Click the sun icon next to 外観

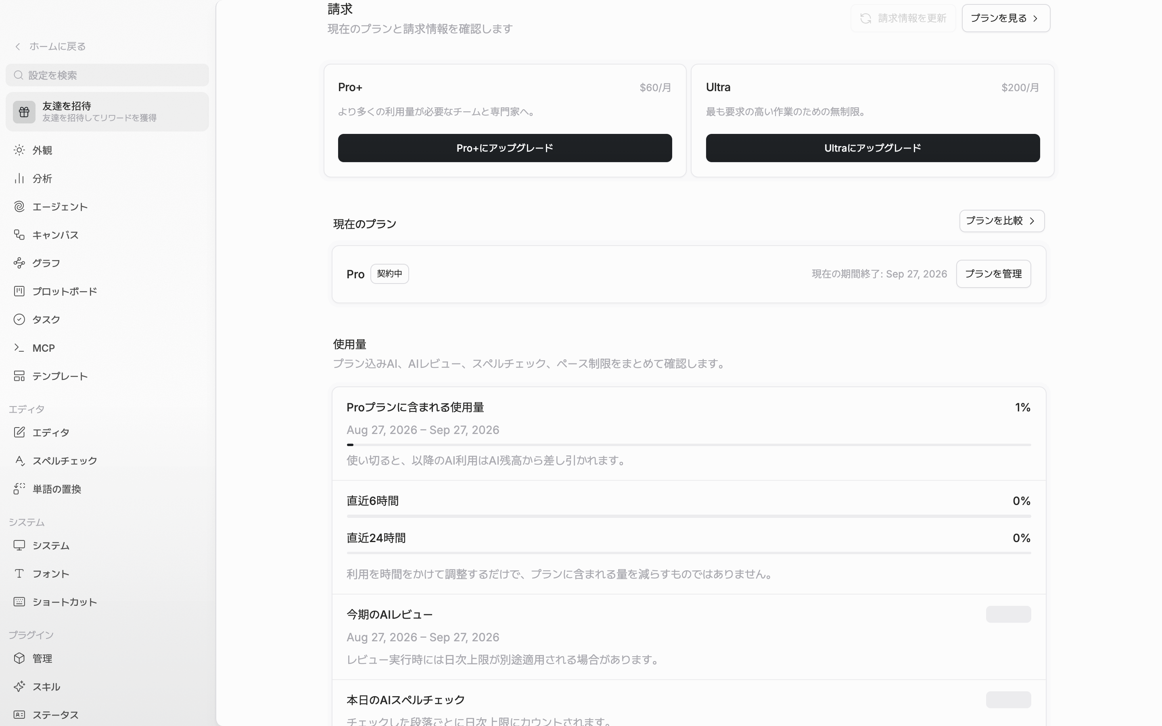19,150
